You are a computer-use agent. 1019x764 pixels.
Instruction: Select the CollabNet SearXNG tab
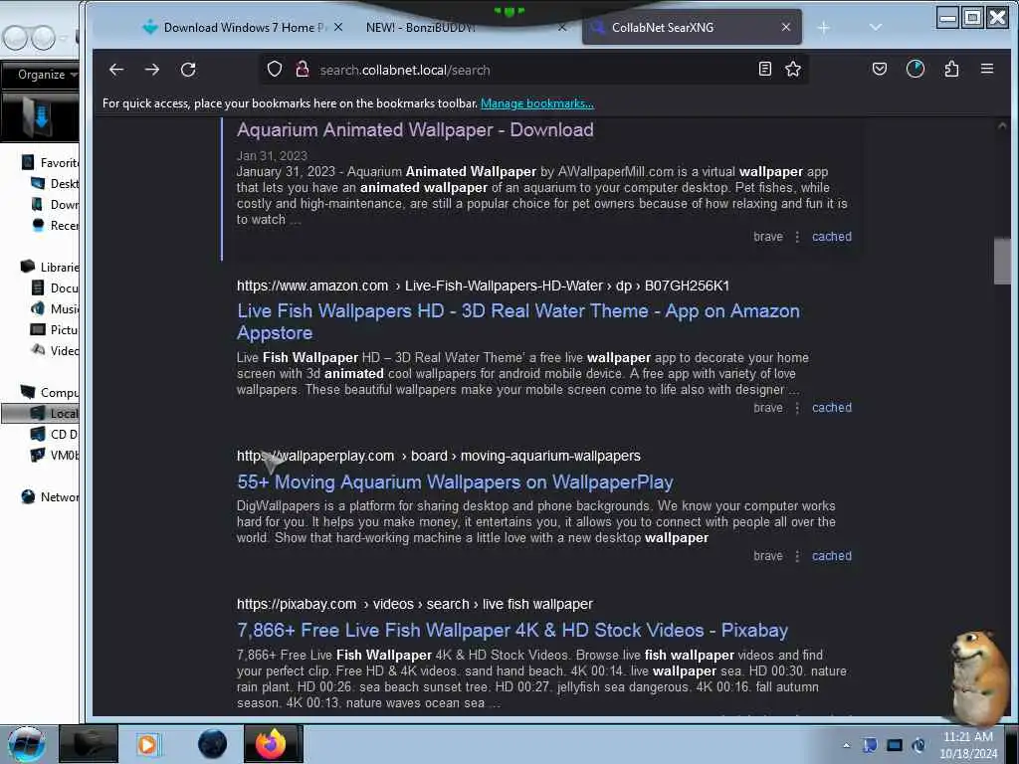(x=693, y=27)
